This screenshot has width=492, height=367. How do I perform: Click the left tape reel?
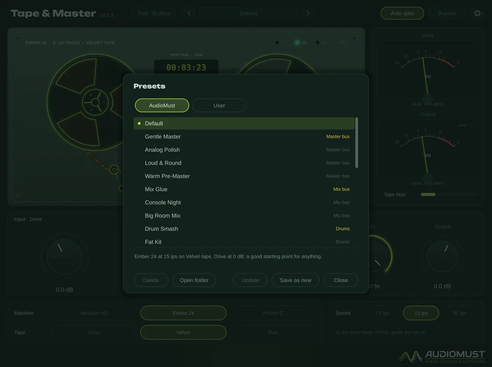tap(95, 102)
